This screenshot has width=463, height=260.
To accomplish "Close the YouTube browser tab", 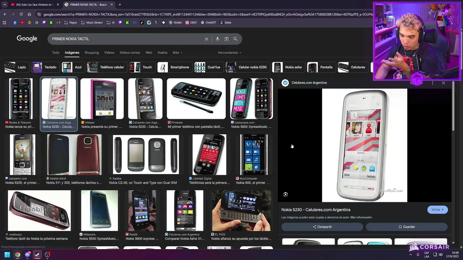I will (58, 5).
